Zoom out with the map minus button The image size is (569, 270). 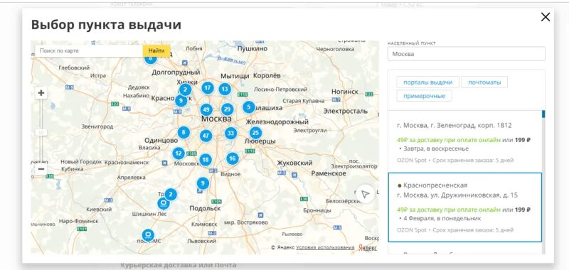pyautogui.click(x=41, y=169)
